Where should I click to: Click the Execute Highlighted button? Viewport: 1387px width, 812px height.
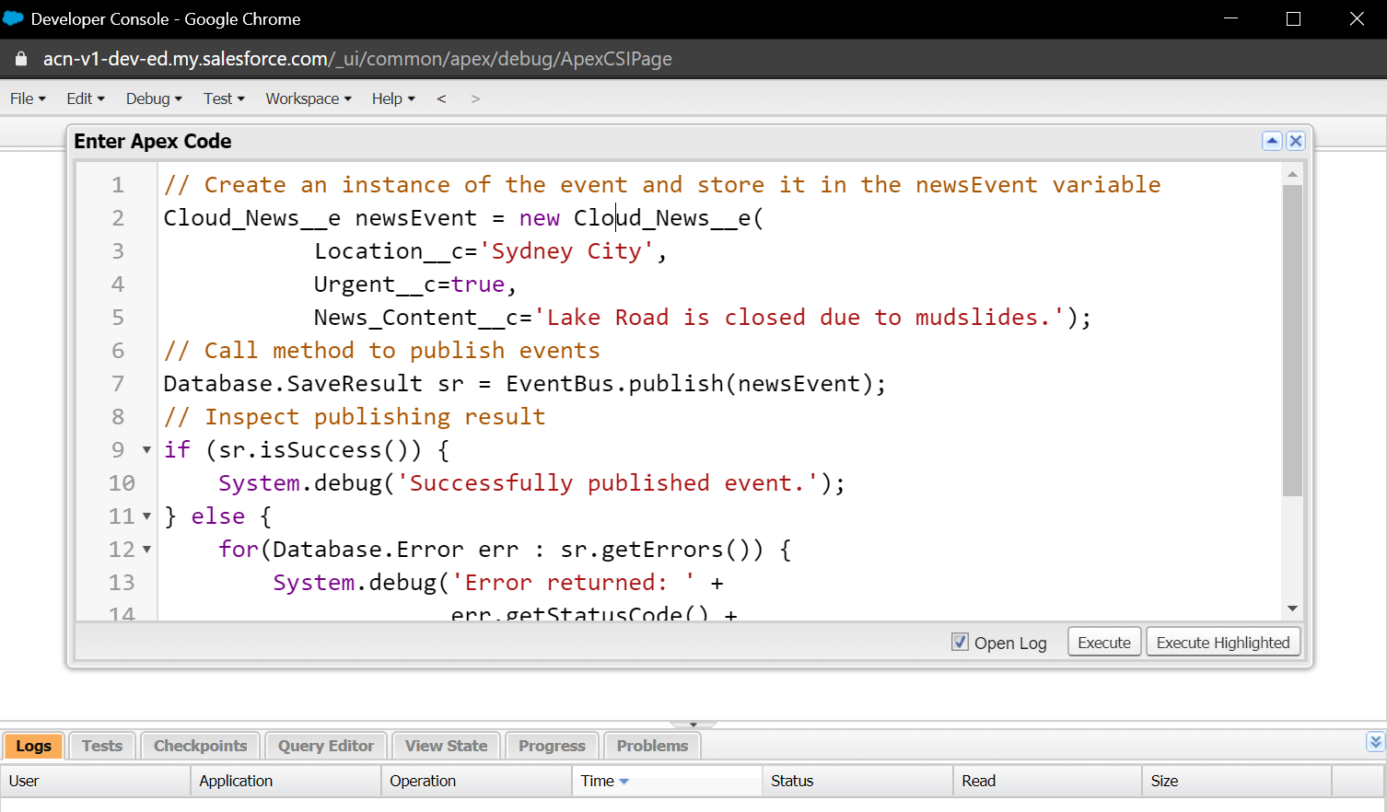click(x=1222, y=643)
